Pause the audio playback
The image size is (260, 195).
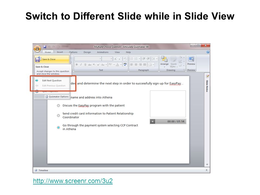click(152, 121)
